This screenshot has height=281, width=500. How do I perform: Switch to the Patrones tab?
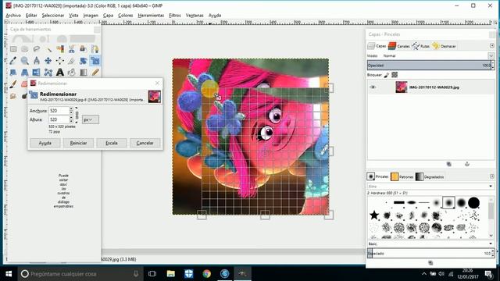(402, 176)
